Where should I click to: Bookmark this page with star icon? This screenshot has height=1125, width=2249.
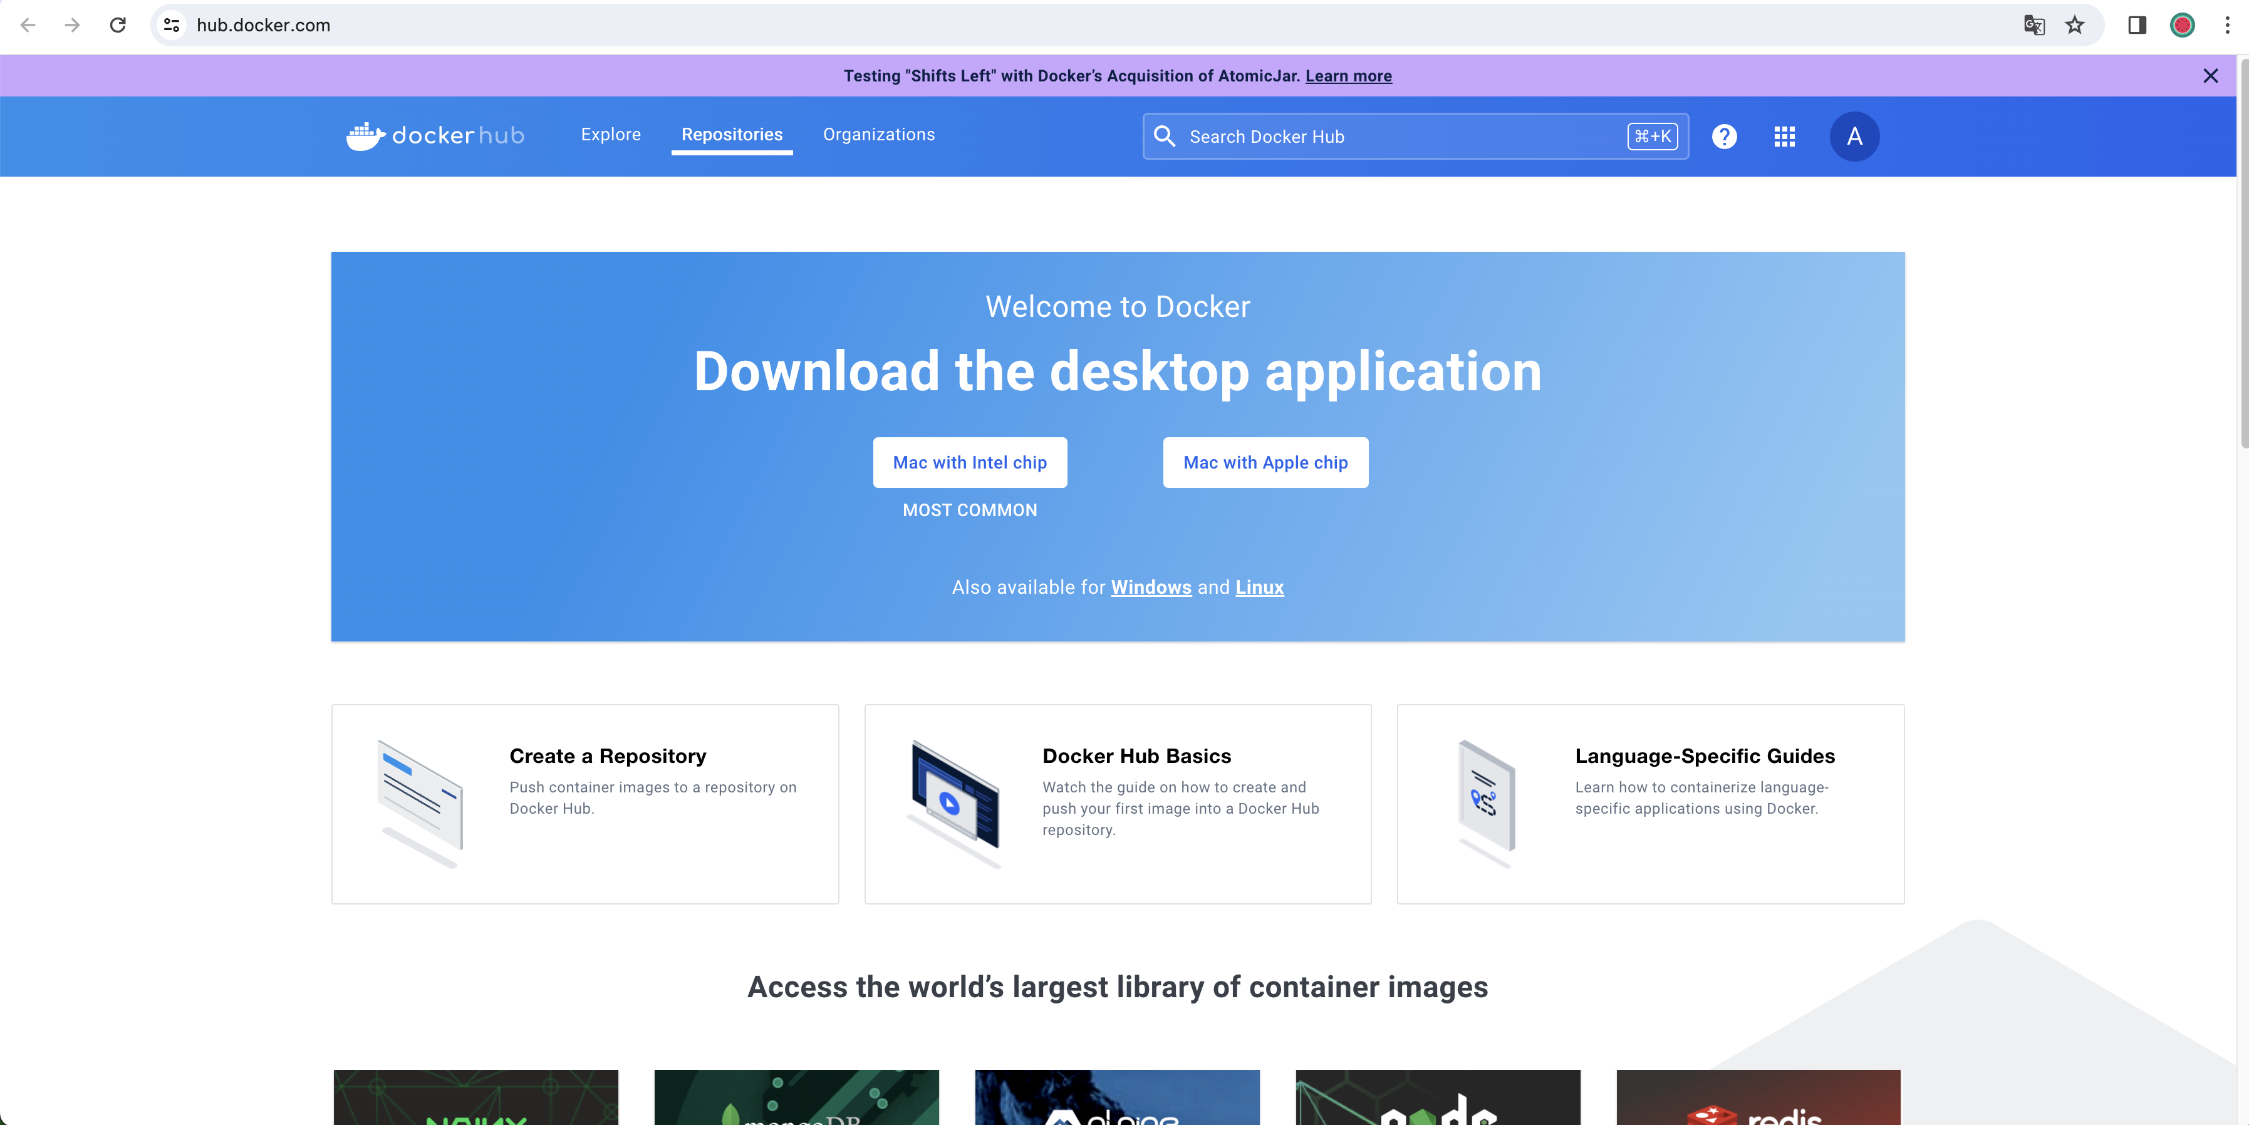2074,25
